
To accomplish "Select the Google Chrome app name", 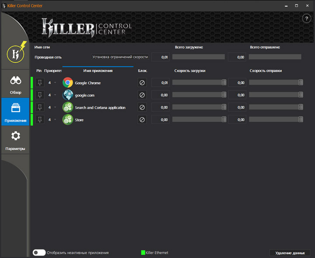I will [88, 83].
